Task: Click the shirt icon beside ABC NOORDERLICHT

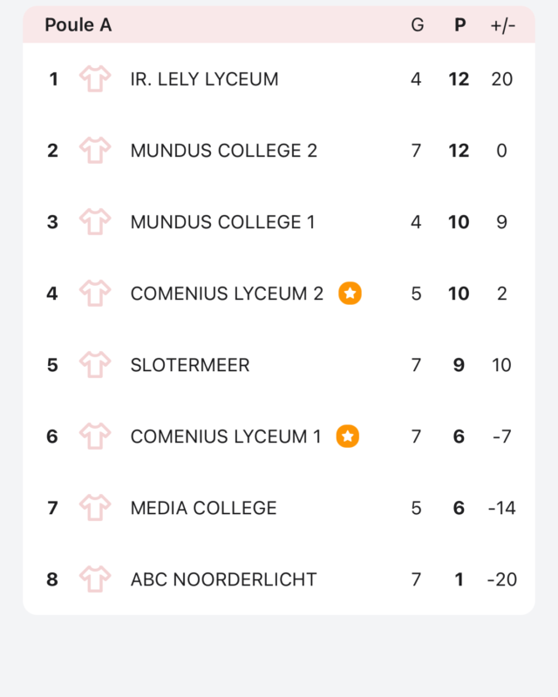Action: [x=95, y=579]
